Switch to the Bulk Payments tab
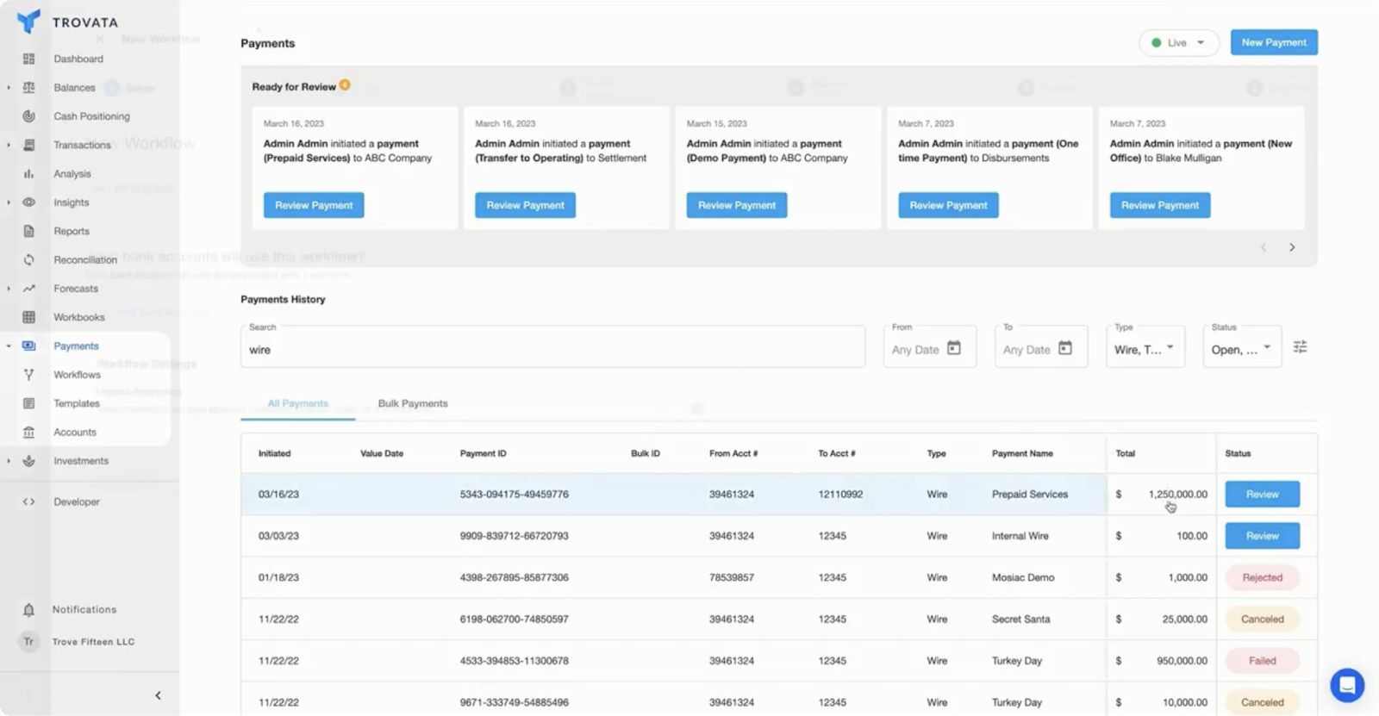 (413, 403)
